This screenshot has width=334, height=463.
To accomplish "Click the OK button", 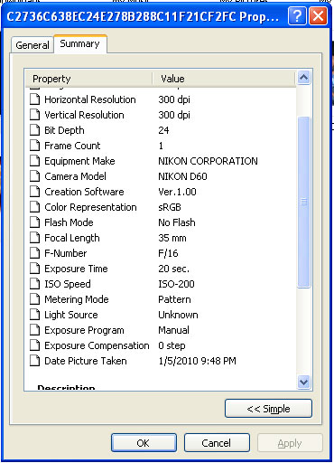I will (144, 443).
